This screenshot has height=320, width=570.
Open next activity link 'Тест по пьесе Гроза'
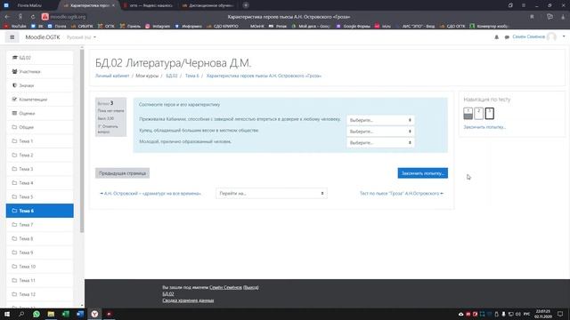pos(402,194)
